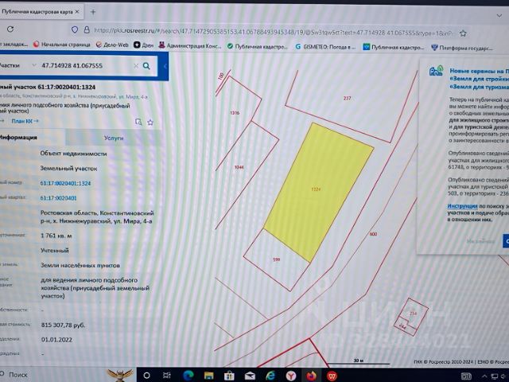Switch to the Информация tab
Viewport: 509px width, 382px height.
click(18, 138)
